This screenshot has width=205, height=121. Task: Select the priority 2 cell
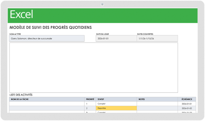[90, 108]
